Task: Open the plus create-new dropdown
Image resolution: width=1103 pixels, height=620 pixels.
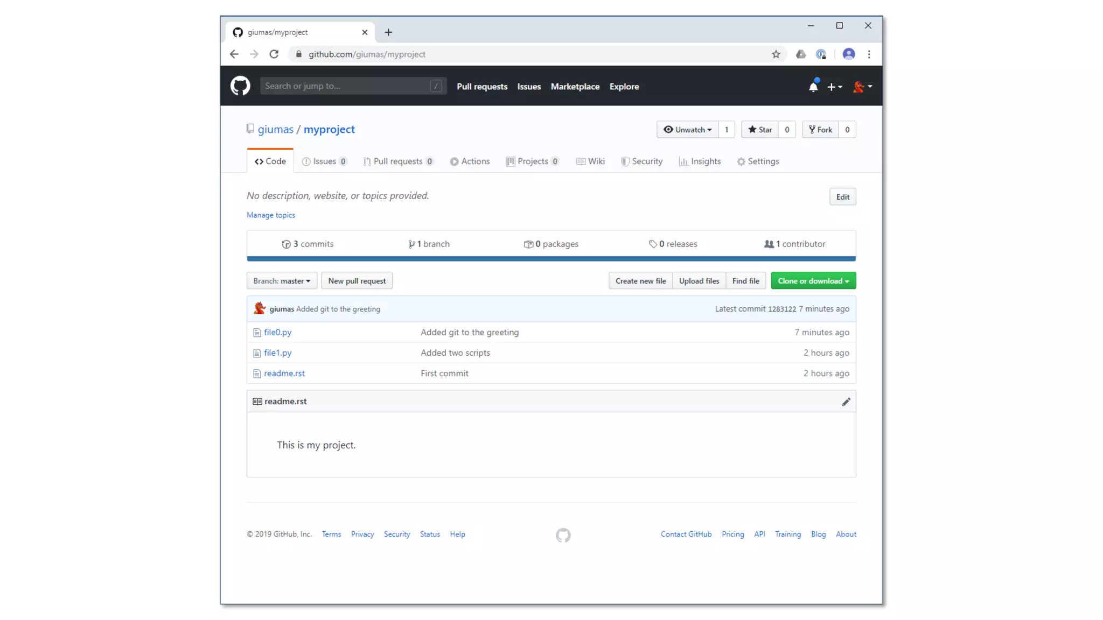Action: coord(834,87)
